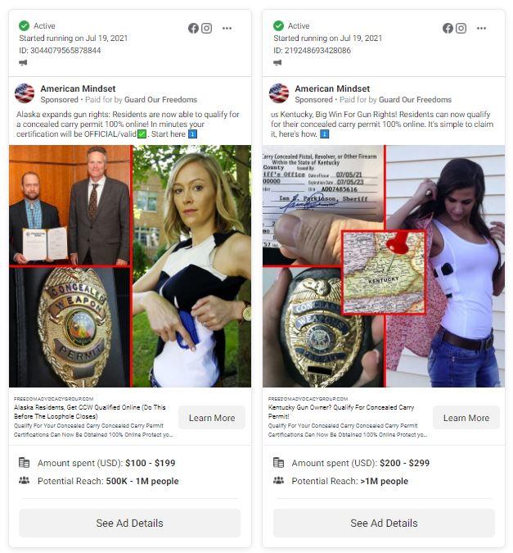Screen dimensions: 513x553
Task: Click megaphone icon under Kentucky ad ID
Action: click(277, 63)
